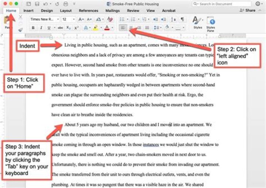Show paragraph marks with pilcrow icon
Image resolution: width=266 pixels, height=188 pixels.
point(182,19)
